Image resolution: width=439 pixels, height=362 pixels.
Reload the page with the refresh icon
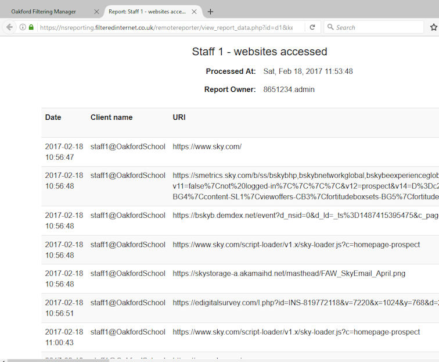coord(312,27)
